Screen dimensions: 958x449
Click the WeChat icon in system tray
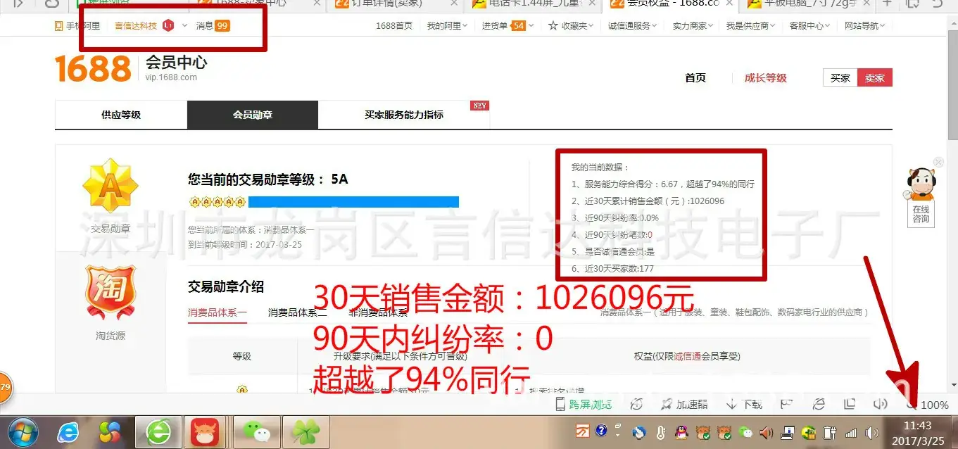tap(747, 431)
